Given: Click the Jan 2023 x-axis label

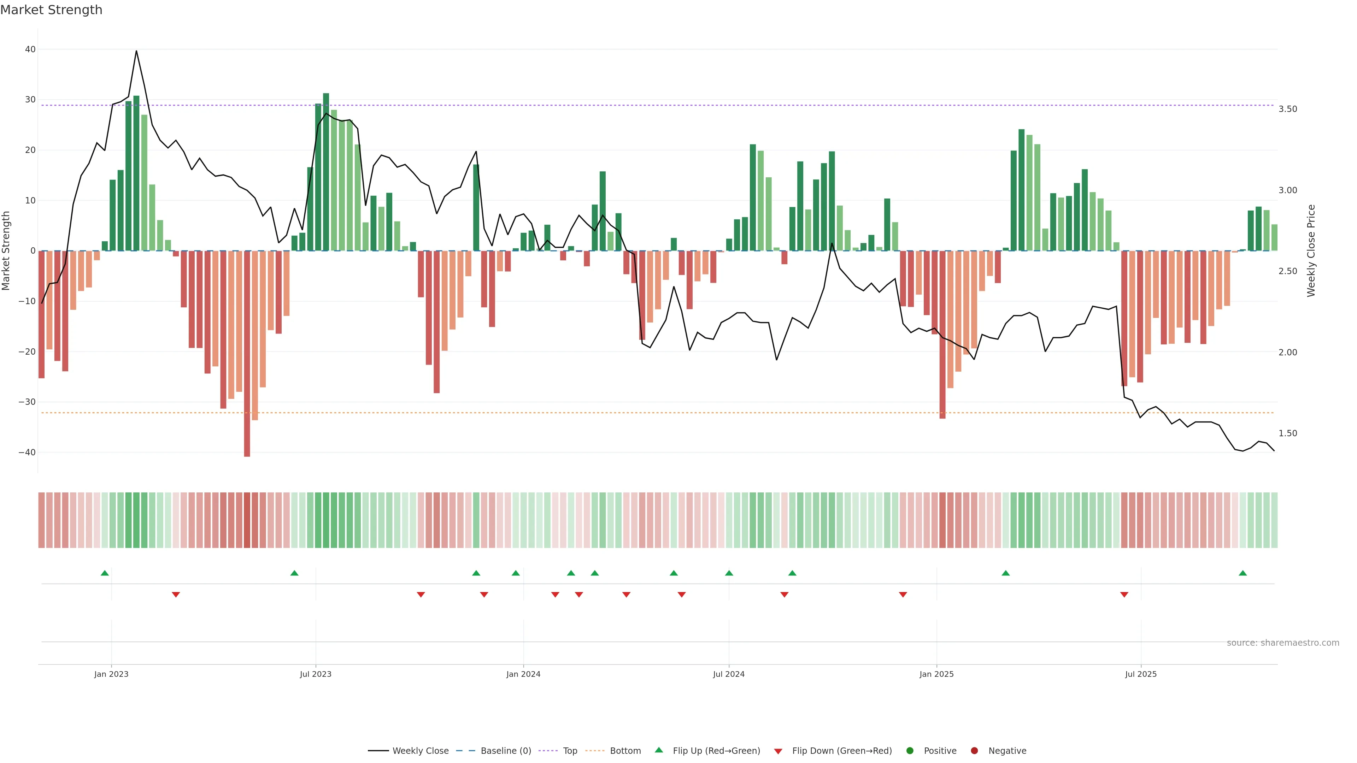Looking at the screenshot, I should tap(111, 674).
